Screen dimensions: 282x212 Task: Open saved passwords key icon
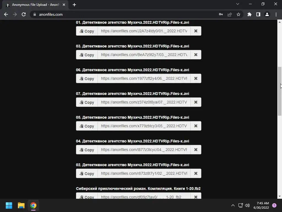pyautogui.click(x=221, y=14)
